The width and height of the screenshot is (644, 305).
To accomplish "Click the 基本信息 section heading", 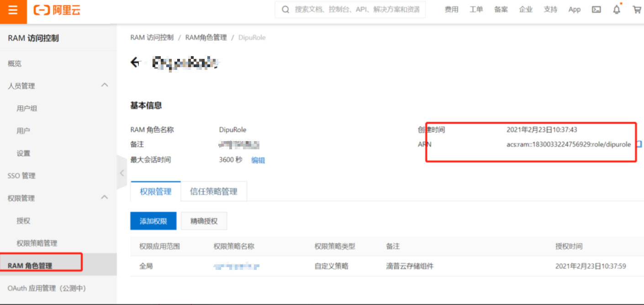I will point(146,105).
